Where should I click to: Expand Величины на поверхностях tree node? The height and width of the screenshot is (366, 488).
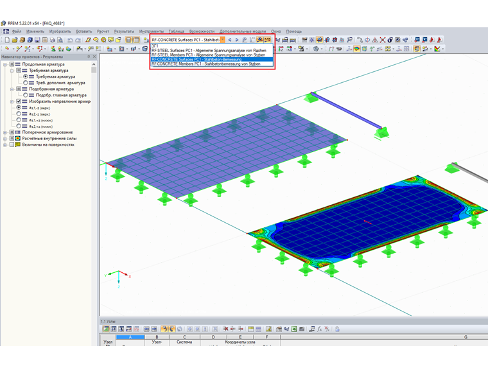pos(5,144)
